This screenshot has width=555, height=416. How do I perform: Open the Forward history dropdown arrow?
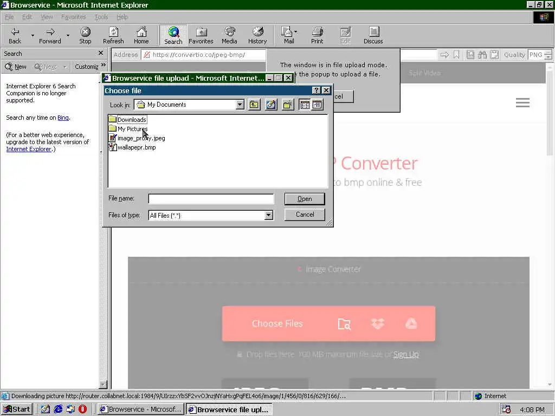[x=68, y=35]
